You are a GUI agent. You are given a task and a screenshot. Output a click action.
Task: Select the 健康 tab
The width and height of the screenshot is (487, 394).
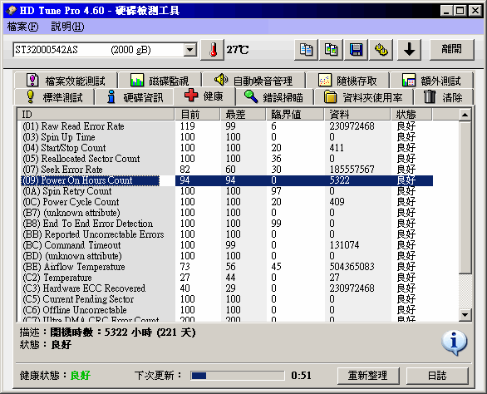pyautogui.click(x=204, y=96)
